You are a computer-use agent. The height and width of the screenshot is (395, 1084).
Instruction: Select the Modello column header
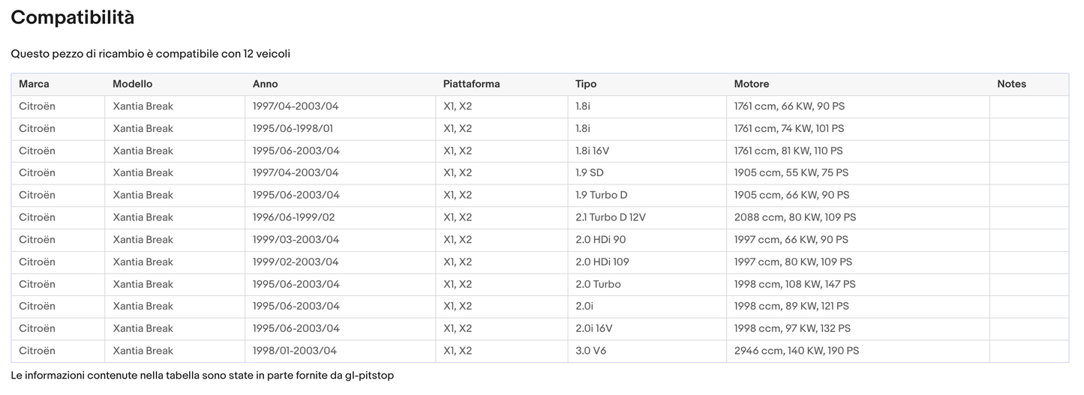[132, 84]
